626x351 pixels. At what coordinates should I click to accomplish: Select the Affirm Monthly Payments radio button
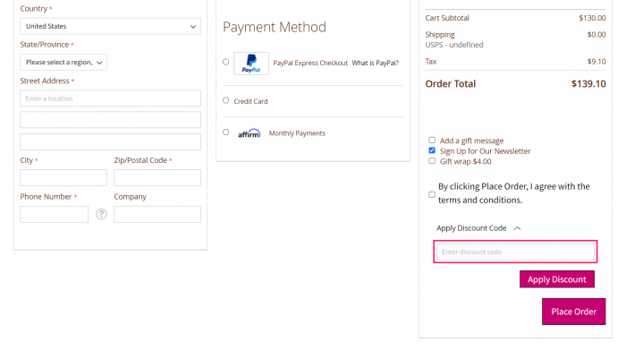point(226,133)
